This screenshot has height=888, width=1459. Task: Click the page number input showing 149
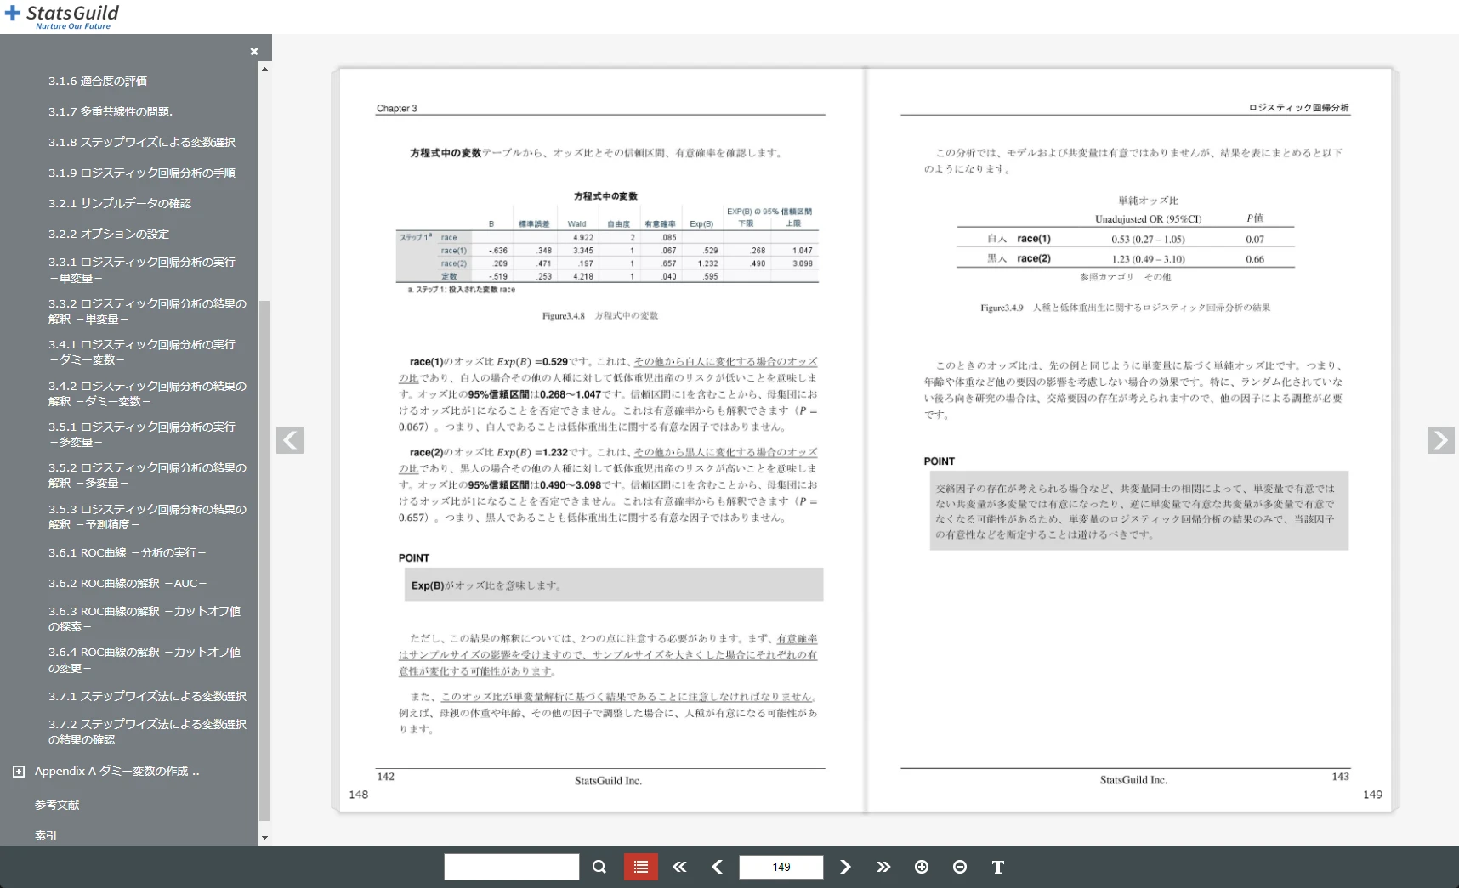pos(781,867)
